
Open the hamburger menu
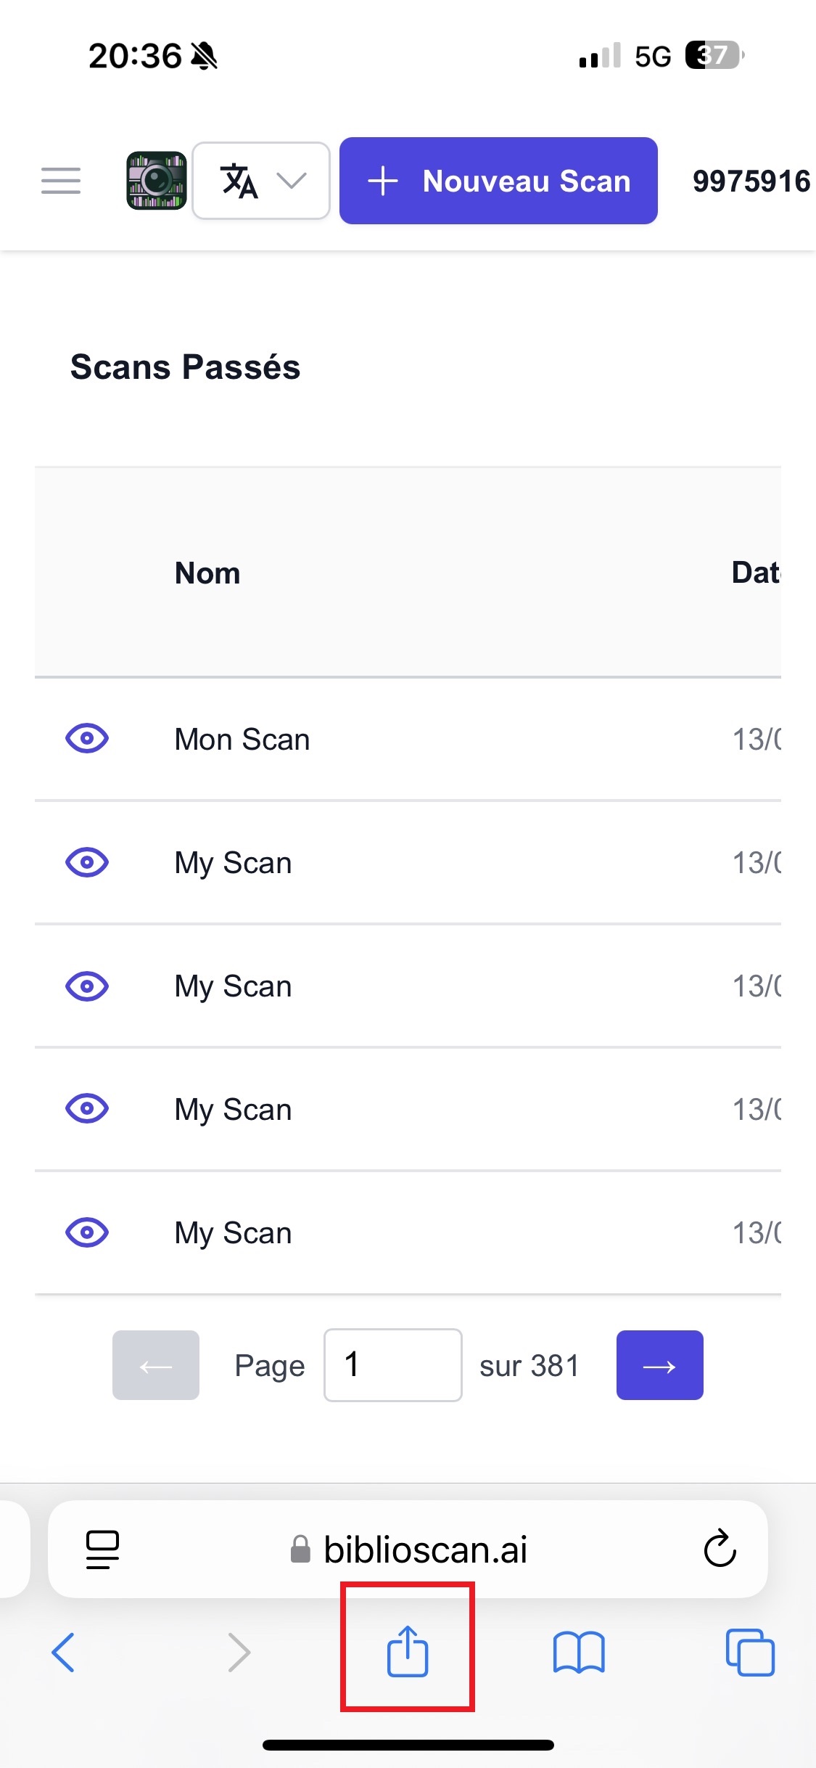pyautogui.click(x=61, y=181)
